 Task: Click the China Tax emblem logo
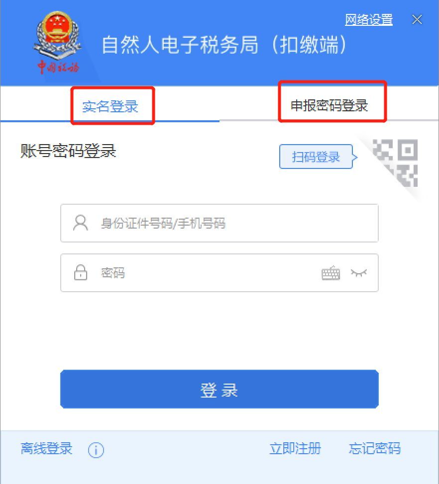pos(57,43)
